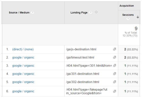Remove the Landing Page secondary dimension icon

(x=96, y=12)
